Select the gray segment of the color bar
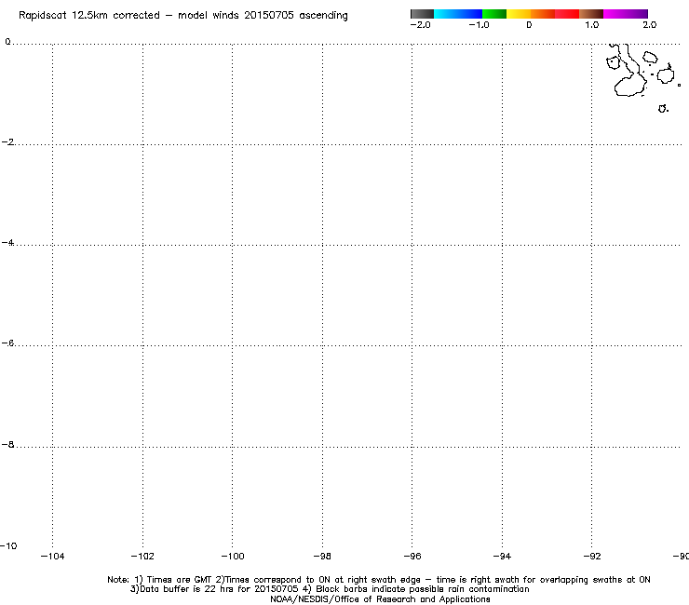The width and height of the screenshot is (689, 605). 423,14
